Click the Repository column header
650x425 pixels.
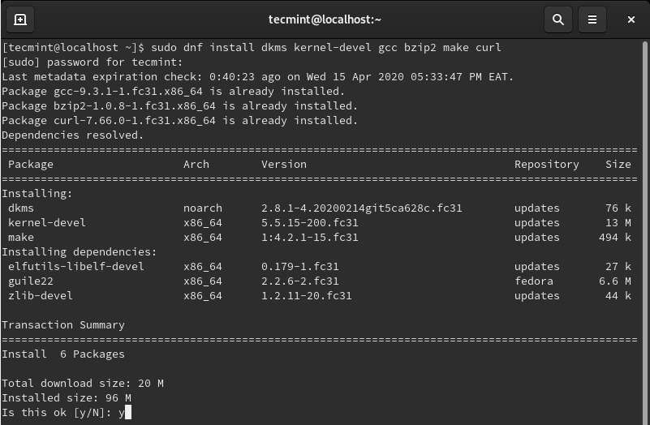point(546,165)
